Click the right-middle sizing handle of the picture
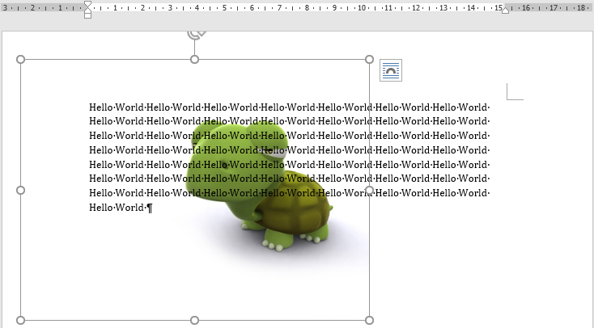Viewport: 594px width, 328px height. [x=370, y=191]
